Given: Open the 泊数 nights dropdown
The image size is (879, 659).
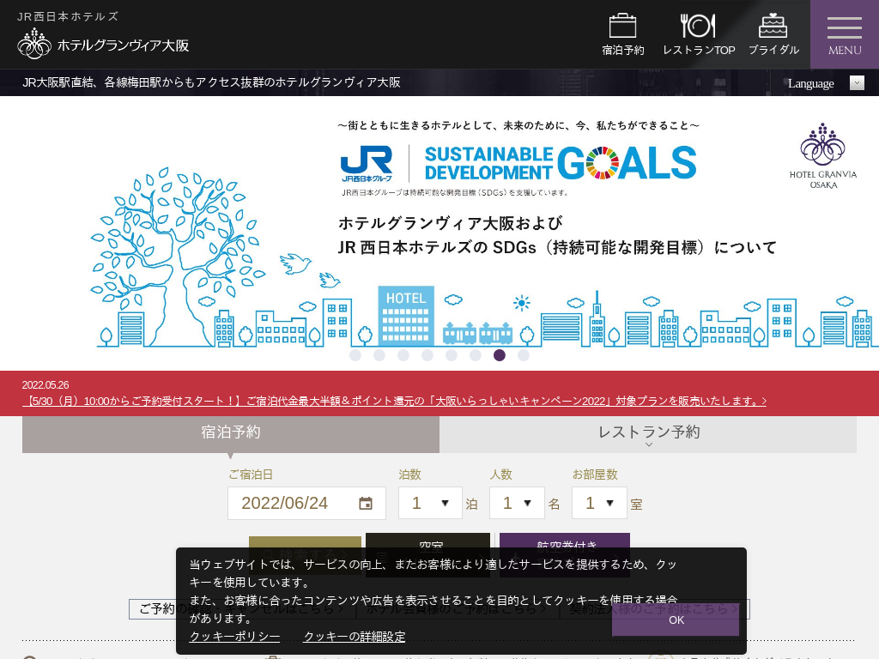Looking at the screenshot, I should pyautogui.click(x=430, y=503).
